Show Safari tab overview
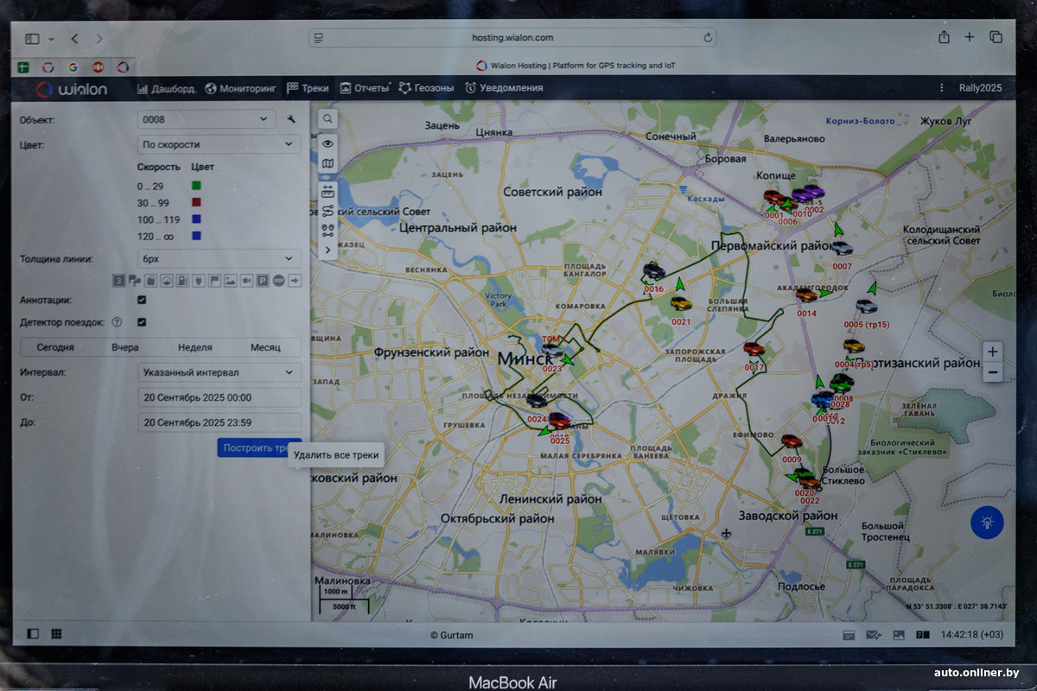 [996, 37]
